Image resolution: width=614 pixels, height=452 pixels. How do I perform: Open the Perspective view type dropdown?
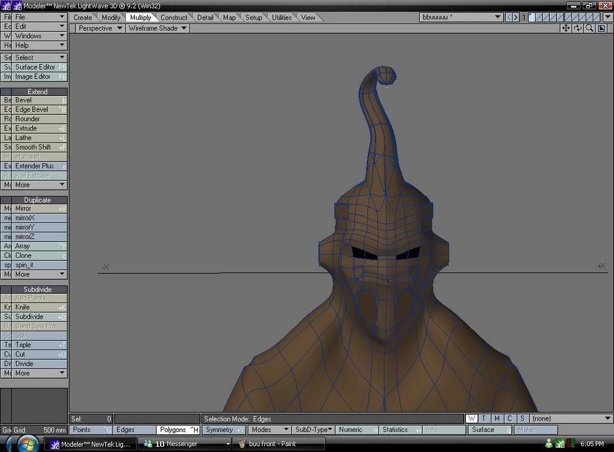click(x=100, y=28)
